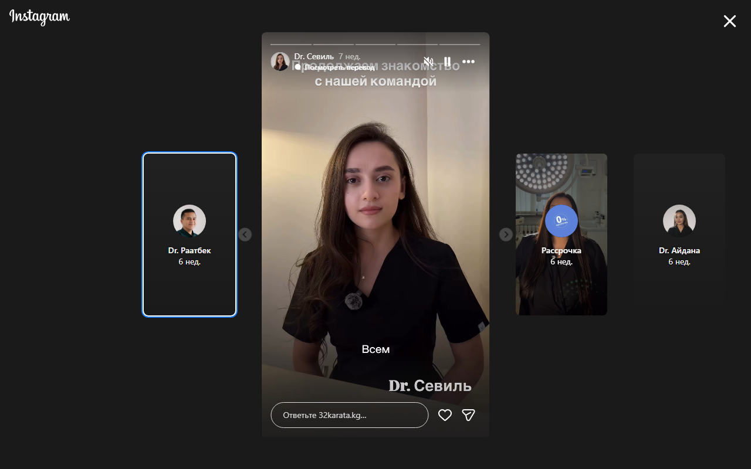Share the story via paper plane icon
The height and width of the screenshot is (469, 751).
468,415
